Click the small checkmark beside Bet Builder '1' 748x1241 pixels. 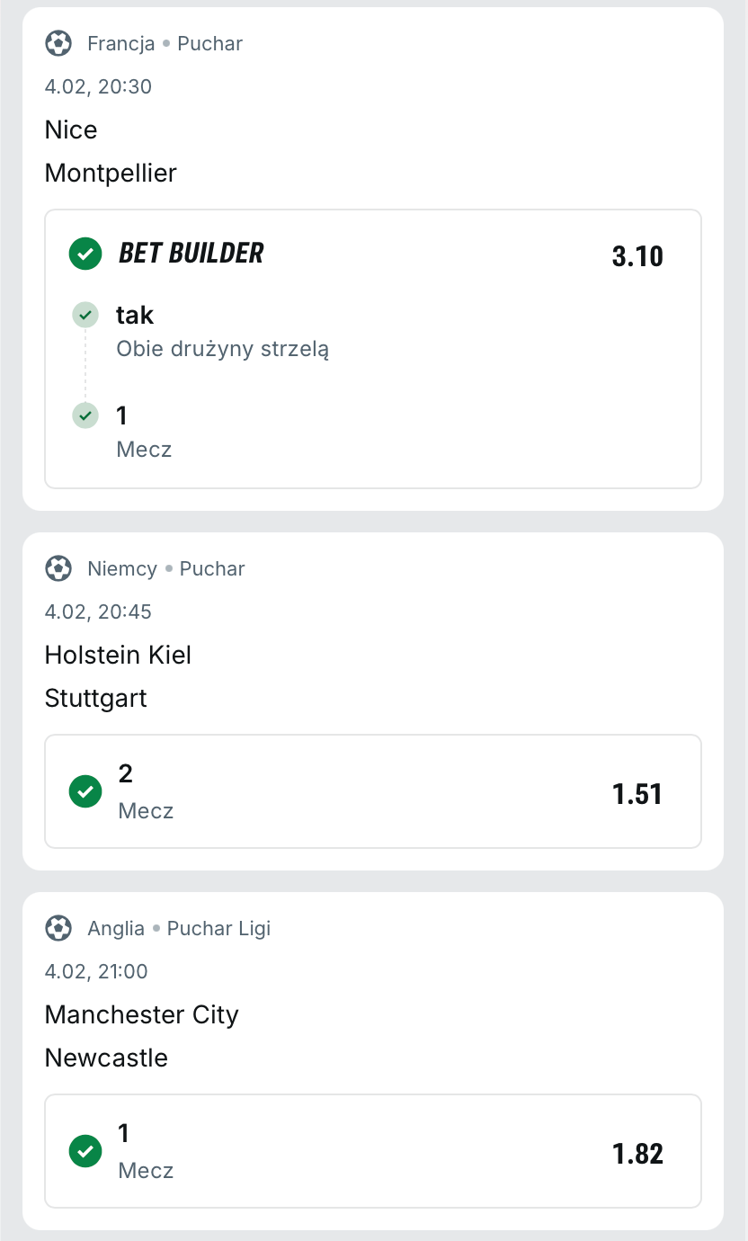coord(85,415)
